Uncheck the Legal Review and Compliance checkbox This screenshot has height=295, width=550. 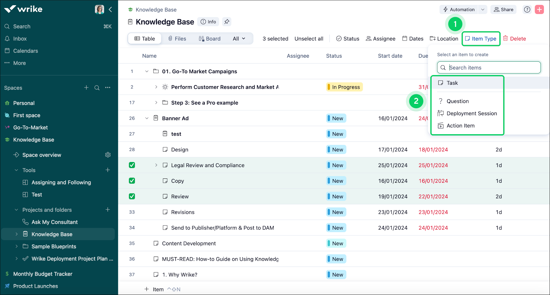(x=132, y=165)
